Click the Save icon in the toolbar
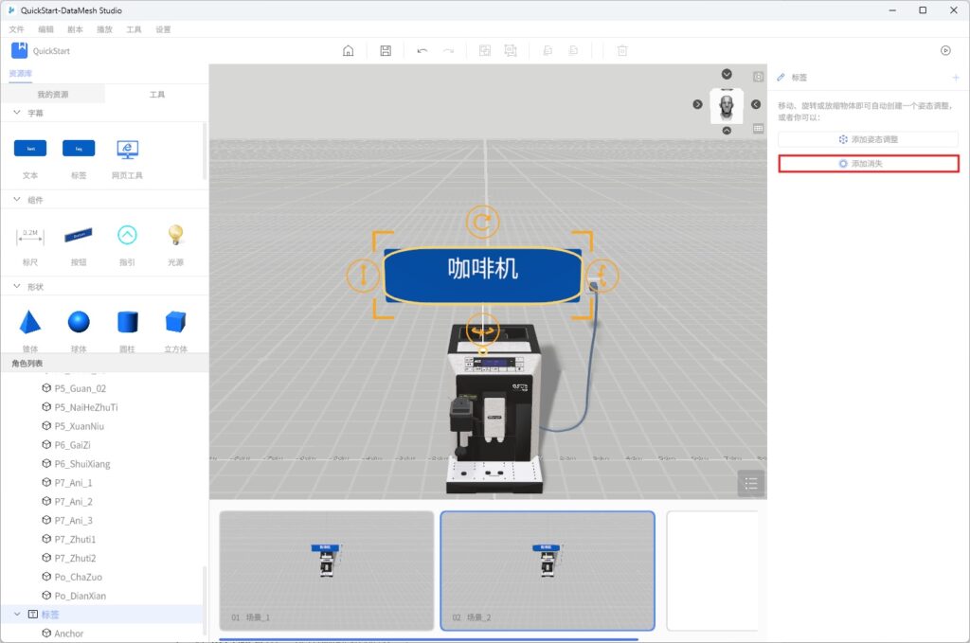Image resolution: width=970 pixels, height=643 pixels. tap(386, 51)
